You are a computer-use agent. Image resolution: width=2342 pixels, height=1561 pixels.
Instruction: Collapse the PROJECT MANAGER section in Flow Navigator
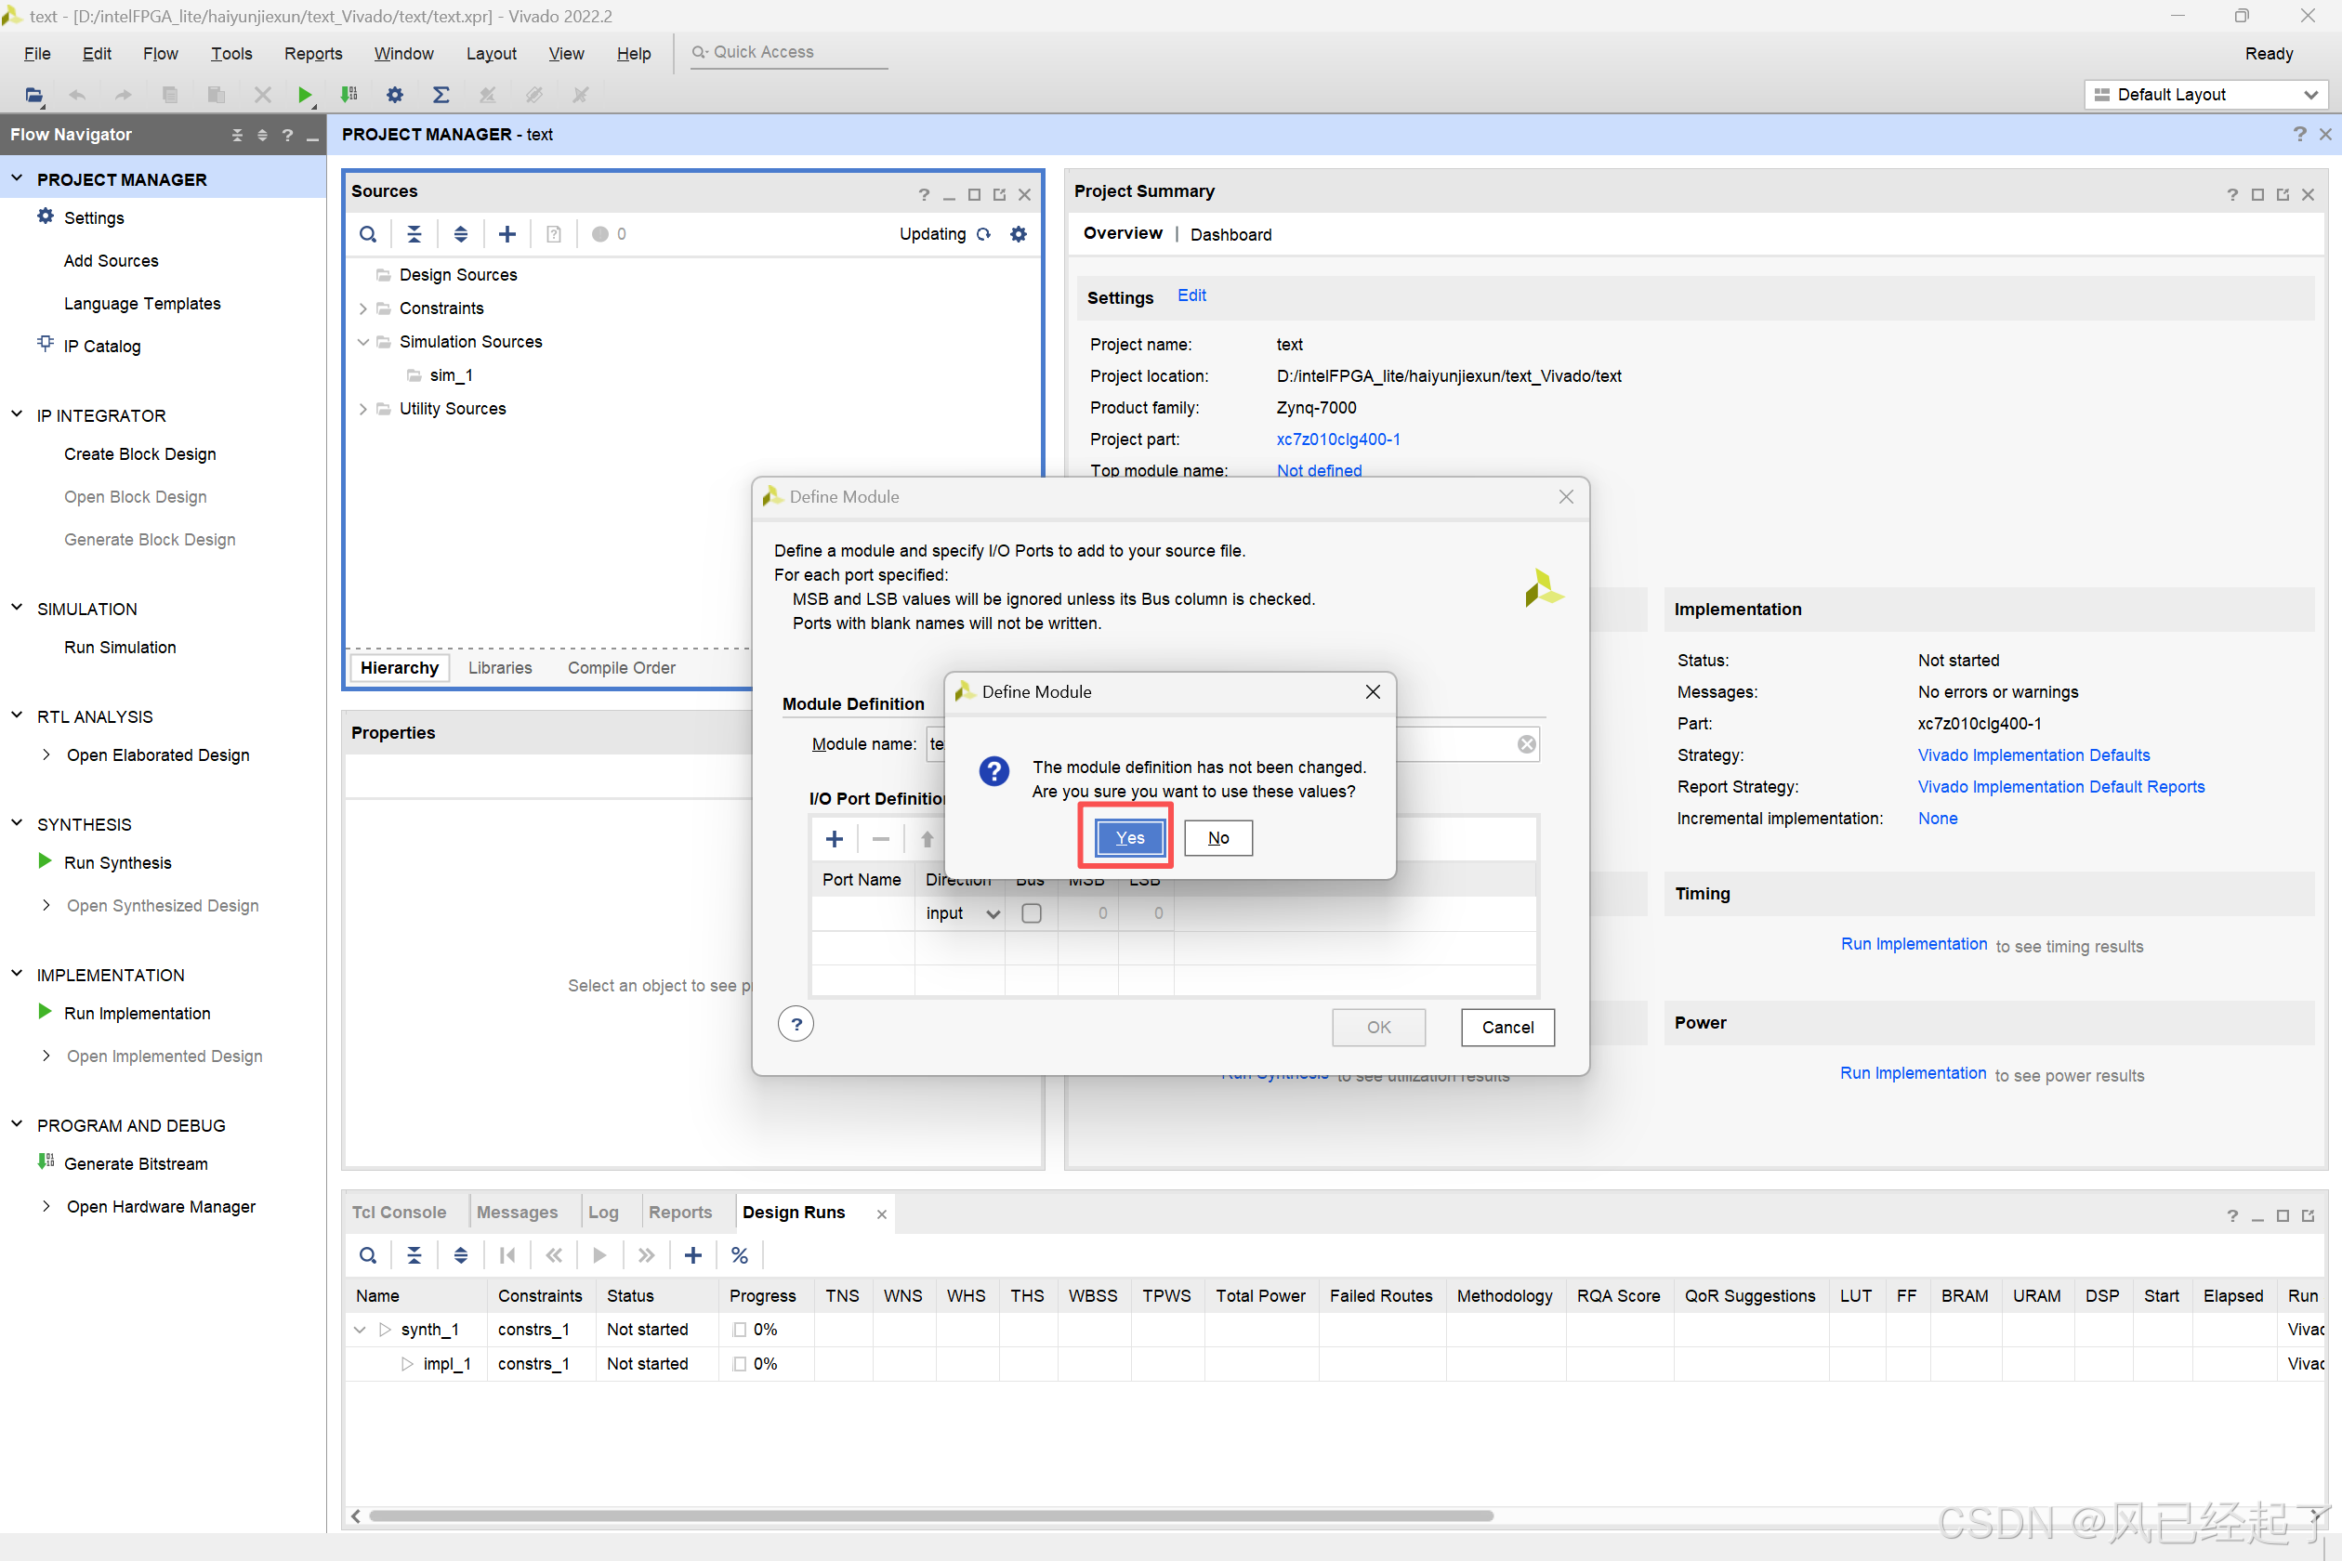point(17,178)
